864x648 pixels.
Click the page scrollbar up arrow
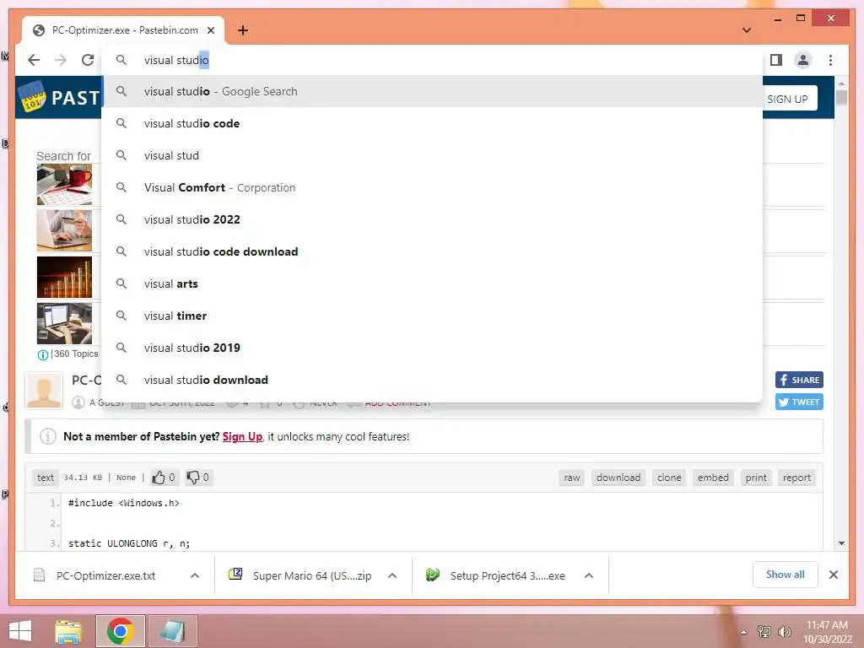coord(841,84)
